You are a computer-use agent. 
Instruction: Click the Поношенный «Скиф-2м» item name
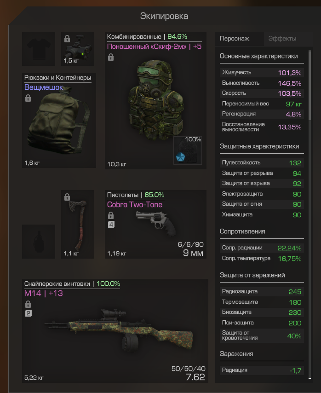click(147, 46)
